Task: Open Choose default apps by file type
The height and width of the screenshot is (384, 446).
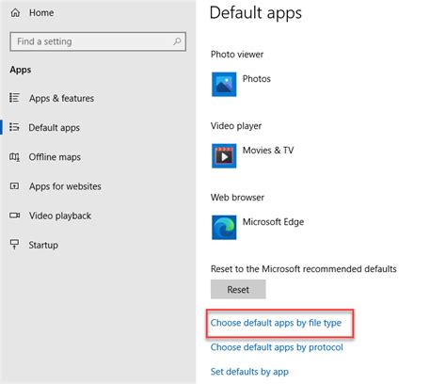Action: (276, 323)
